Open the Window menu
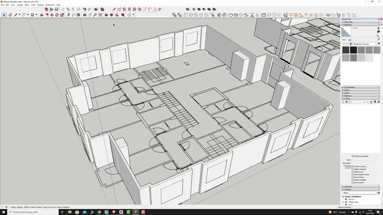The height and width of the screenshot is (215, 383). (41, 5)
